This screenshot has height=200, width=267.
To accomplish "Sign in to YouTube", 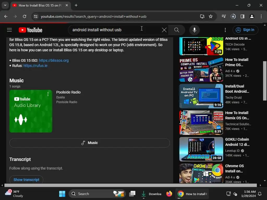I will (x=245, y=30).
